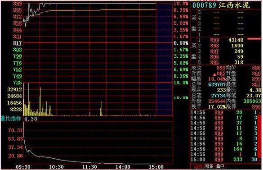Click the buy level 5 price 895
Viewport: 263px width, 170px height.
214,62
